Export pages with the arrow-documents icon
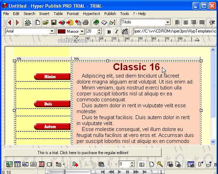The height and width of the screenshot is (174, 218). pos(78,22)
